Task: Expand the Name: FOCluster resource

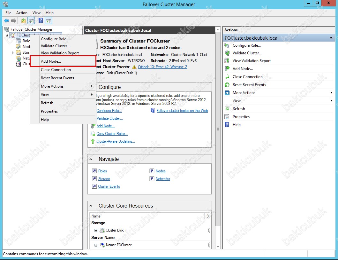Action: (x=96, y=245)
